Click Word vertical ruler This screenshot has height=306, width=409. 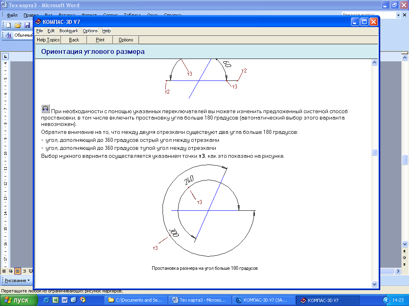(x=5, y=164)
